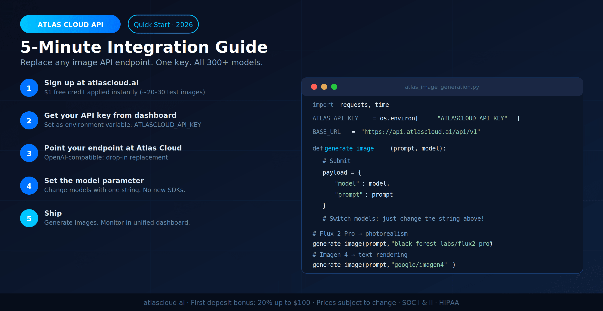Click the yellow traffic light in the code window
The height and width of the screenshot is (311, 603).
click(324, 87)
